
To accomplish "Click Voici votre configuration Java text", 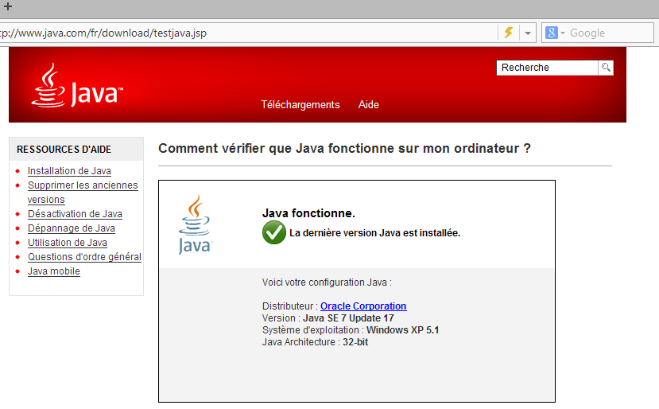I will pos(327,282).
